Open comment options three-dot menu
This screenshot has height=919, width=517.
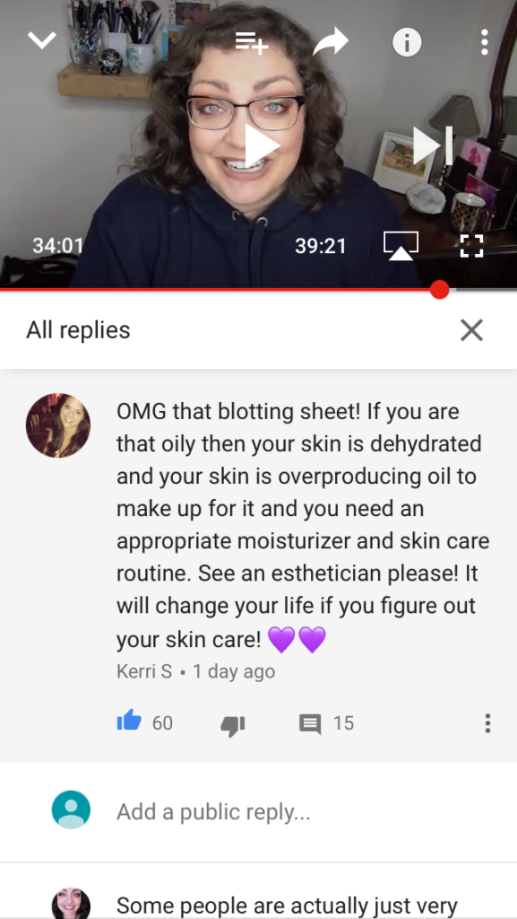coord(487,723)
